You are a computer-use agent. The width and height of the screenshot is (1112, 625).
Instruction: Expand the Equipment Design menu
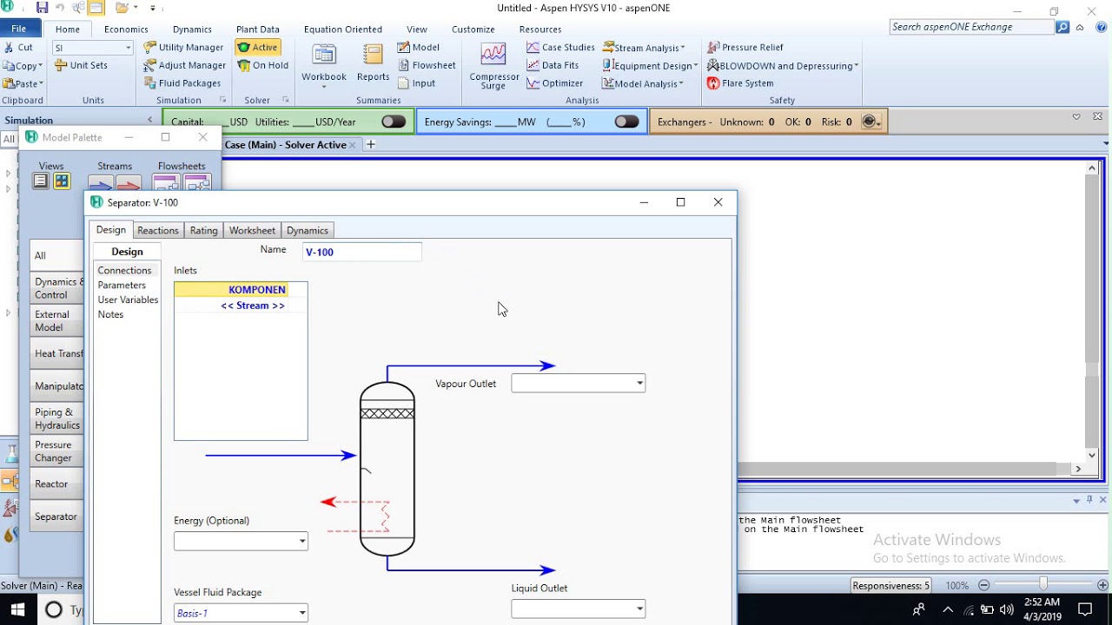tap(651, 65)
